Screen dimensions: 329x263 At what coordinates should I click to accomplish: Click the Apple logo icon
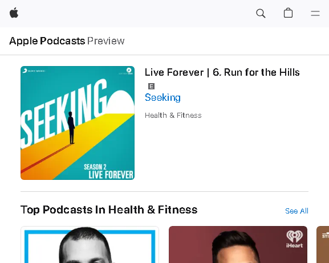tap(14, 13)
